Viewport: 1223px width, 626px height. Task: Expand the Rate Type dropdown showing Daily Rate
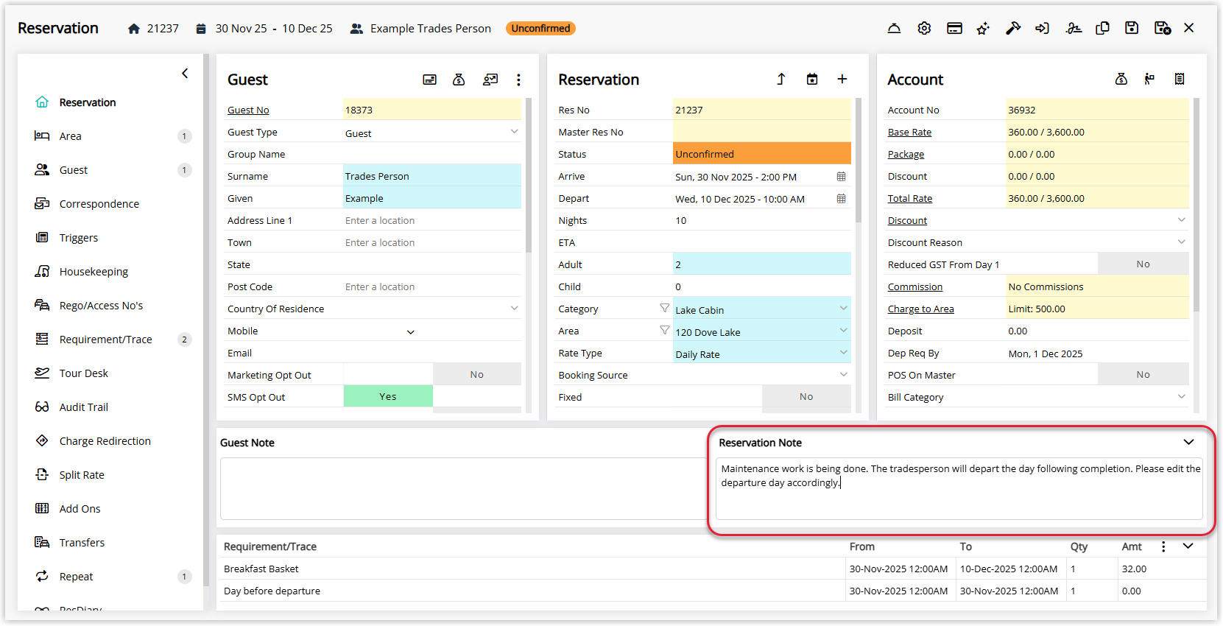[x=843, y=352]
